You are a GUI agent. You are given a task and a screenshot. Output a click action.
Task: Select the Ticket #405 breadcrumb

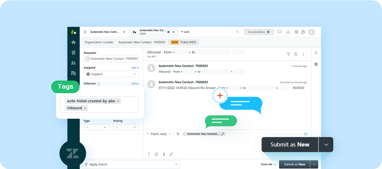(x=183, y=42)
